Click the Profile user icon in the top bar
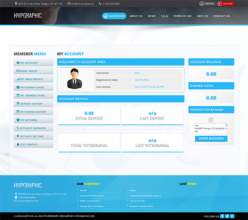 [201, 3]
